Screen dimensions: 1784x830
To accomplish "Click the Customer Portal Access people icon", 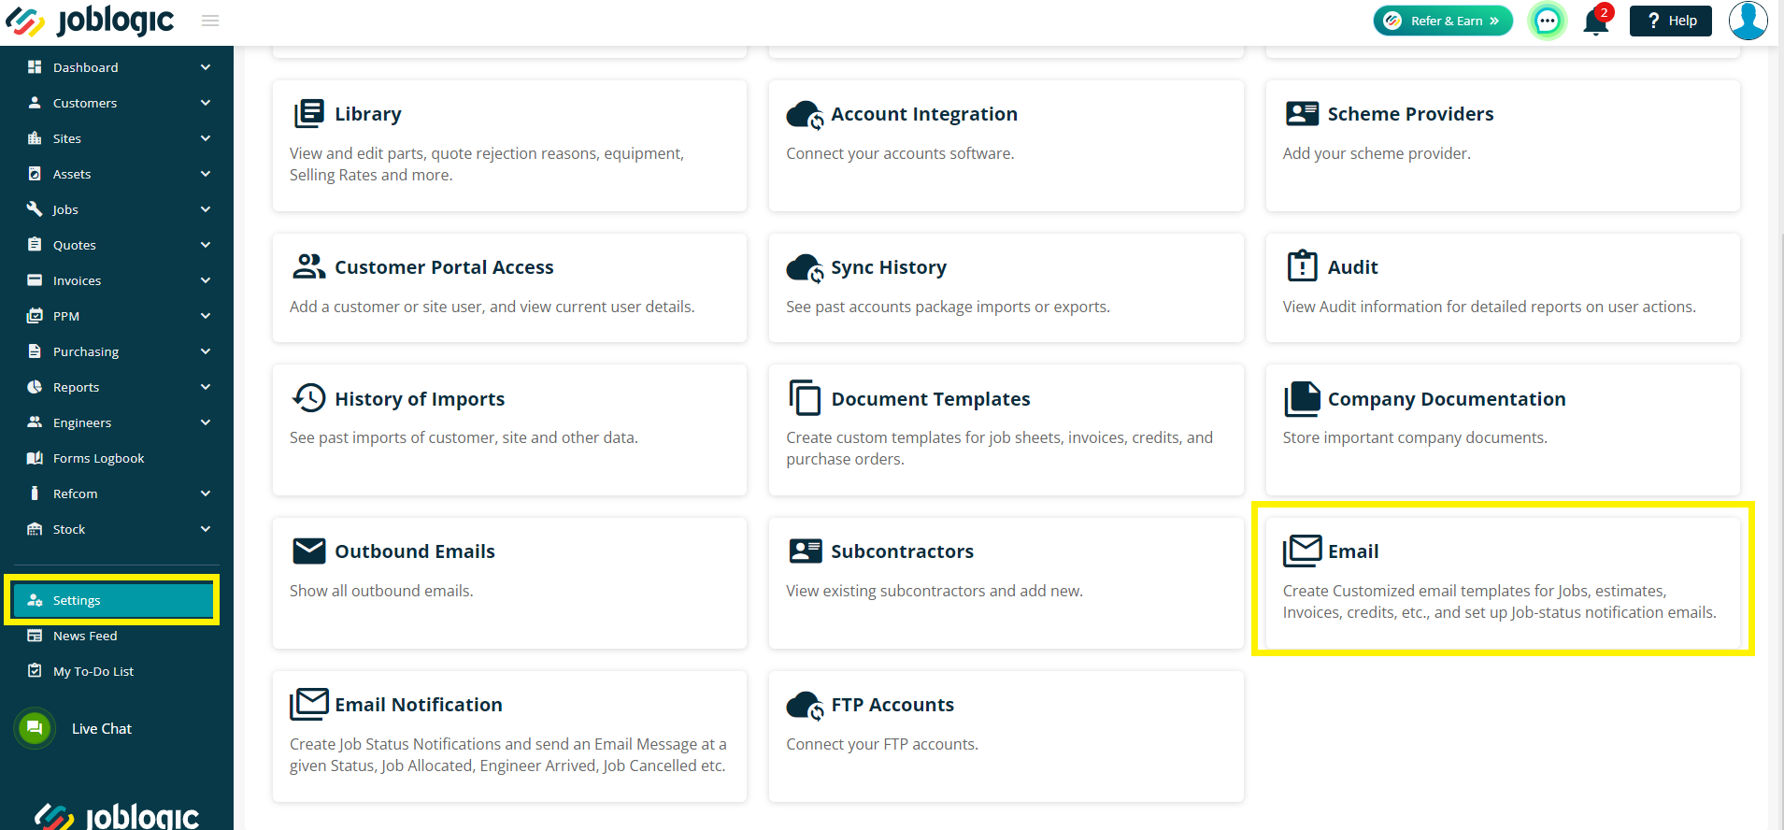I will tap(308, 266).
